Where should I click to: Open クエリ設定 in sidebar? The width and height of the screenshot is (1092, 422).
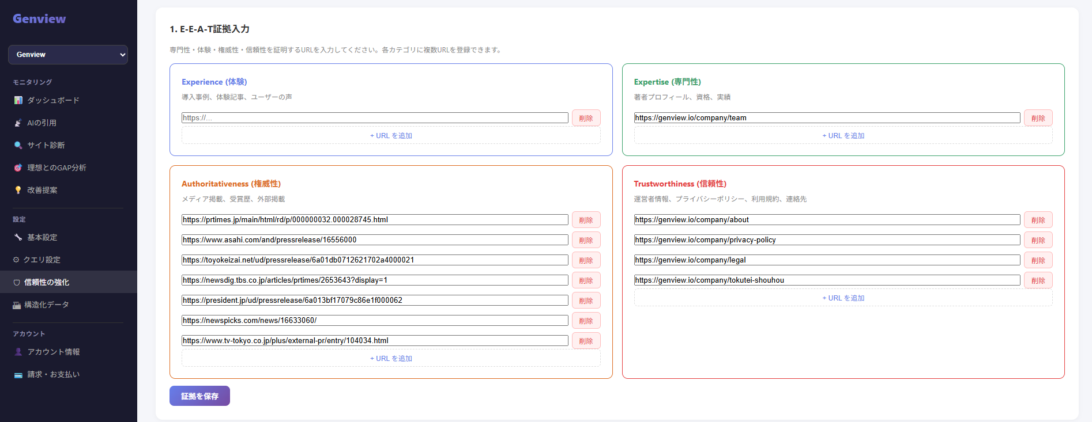[69, 260]
